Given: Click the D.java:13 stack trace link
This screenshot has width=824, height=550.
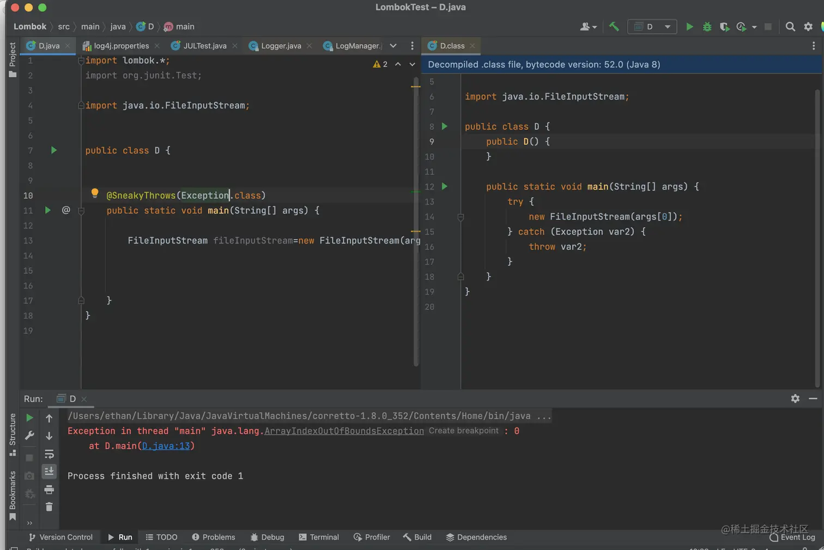Looking at the screenshot, I should 166,446.
